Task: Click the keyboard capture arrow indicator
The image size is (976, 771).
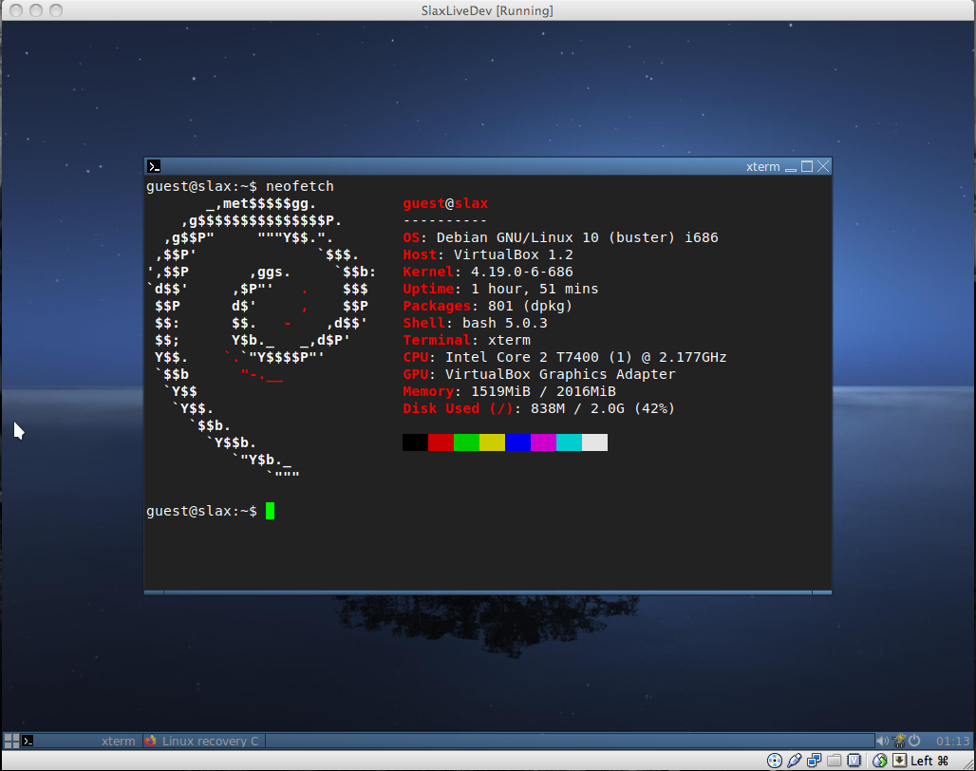Action: point(899,761)
